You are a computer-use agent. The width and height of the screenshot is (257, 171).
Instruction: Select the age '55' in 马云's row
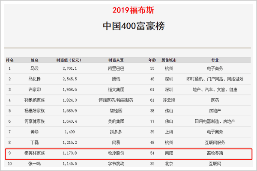152,68
